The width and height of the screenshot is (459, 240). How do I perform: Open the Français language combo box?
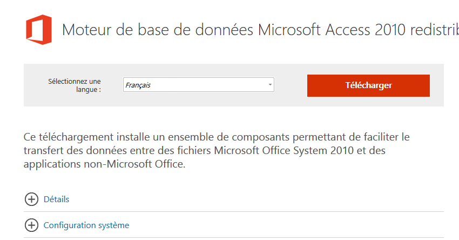199,85
